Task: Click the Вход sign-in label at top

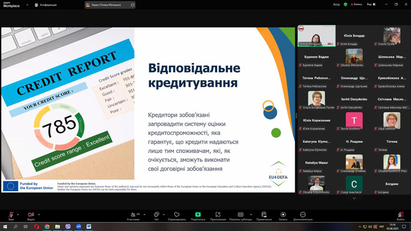Action: tap(336, 5)
